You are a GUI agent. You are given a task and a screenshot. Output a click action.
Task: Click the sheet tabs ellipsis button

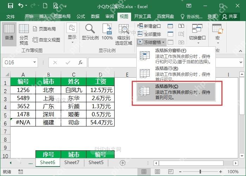pyautogui.click(x=31, y=163)
